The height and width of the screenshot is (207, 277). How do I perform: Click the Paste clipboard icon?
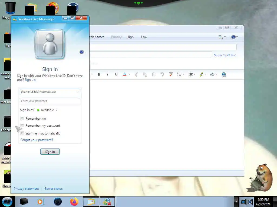(154, 74)
